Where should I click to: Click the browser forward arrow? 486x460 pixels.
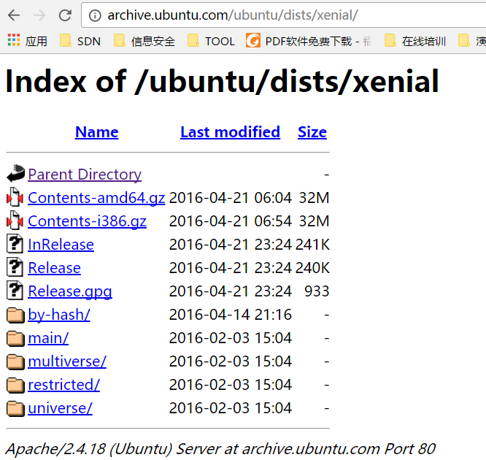(39, 15)
